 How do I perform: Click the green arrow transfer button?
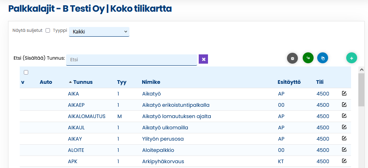308,58
